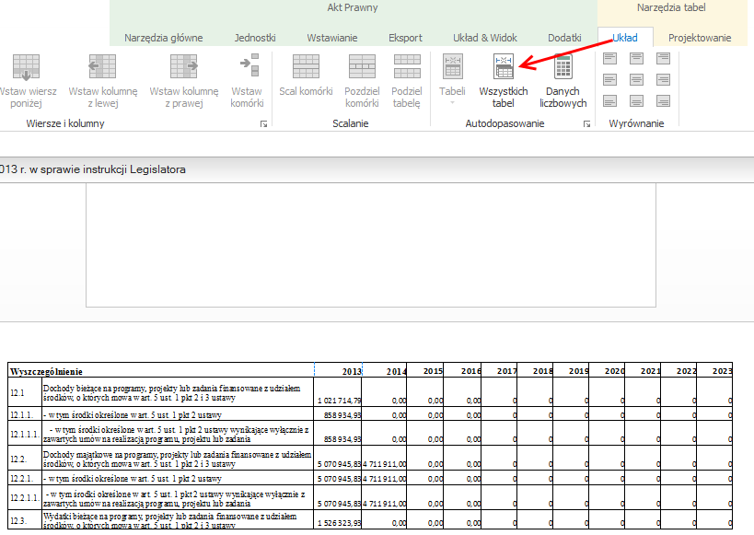Align cell content top left

coord(609,59)
